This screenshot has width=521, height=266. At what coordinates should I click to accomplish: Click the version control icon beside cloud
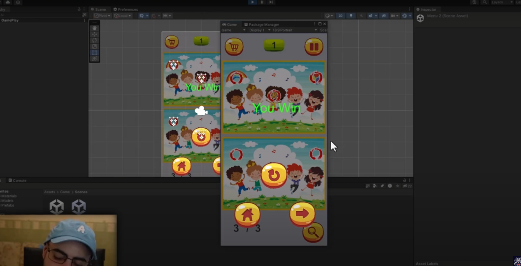coord(18,2)
